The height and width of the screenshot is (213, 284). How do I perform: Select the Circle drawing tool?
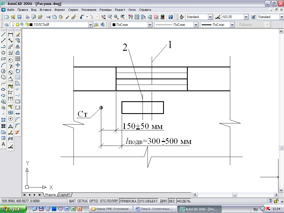[x=3, y=71]
